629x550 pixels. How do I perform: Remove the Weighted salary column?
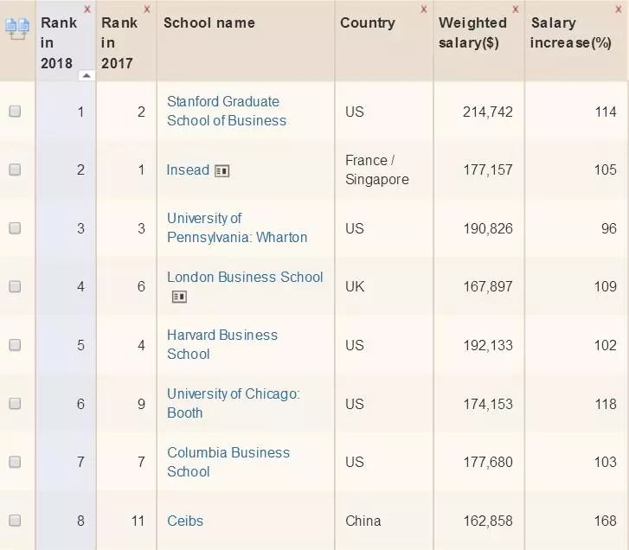pos(516,9)
